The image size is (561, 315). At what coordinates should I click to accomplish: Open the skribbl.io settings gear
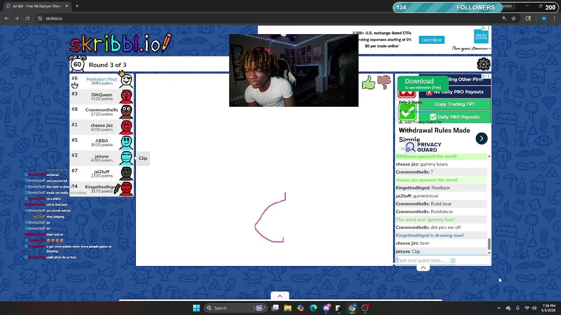pos(483,64)
